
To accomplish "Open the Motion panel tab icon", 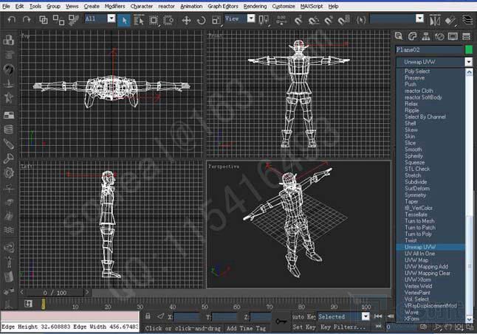I will pos(439,36).
